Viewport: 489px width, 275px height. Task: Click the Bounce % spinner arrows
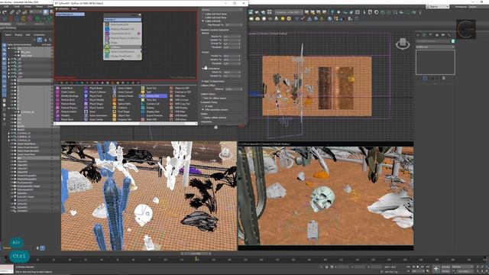[x=239, y=37]
